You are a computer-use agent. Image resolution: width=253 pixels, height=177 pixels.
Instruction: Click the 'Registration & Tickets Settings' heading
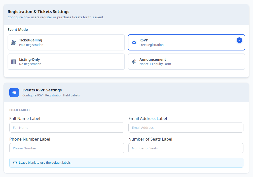(x=39, y=12)
